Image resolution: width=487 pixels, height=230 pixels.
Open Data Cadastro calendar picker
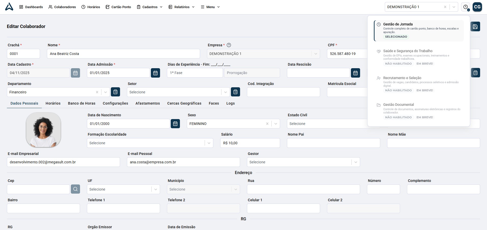pos(75,73)
